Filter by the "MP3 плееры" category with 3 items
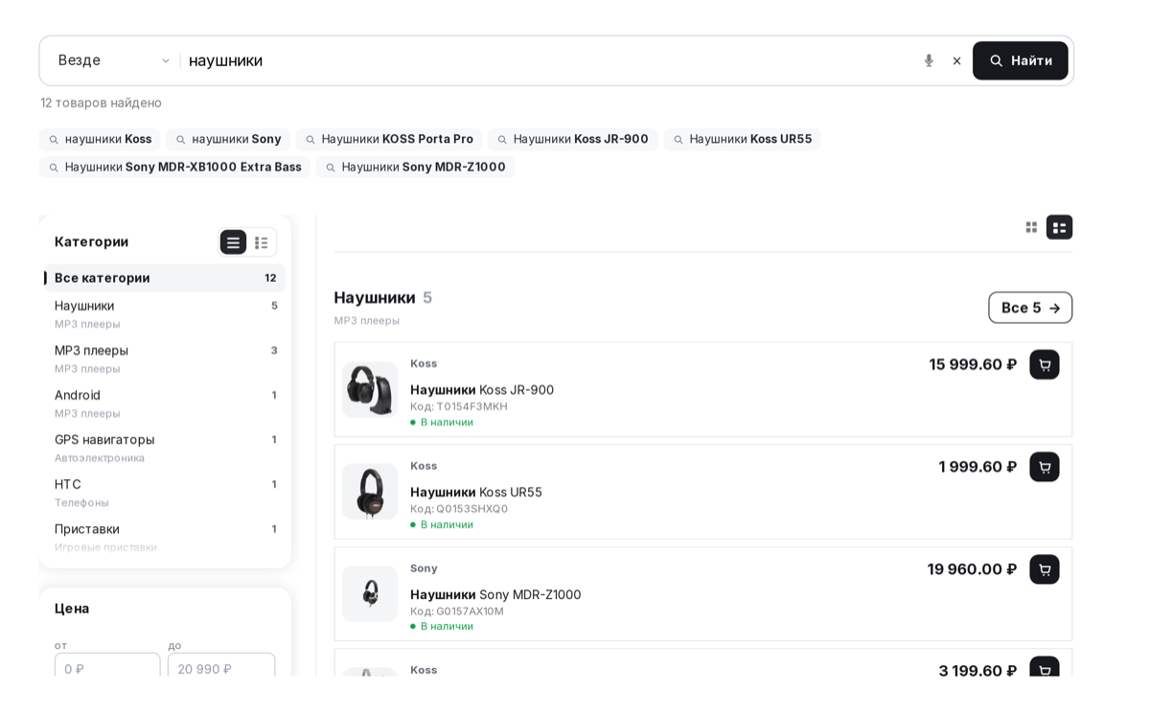The image size is (1150, 715). point(165,358)
